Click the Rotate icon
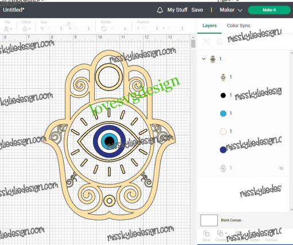The image size is (293, 245). [104, 29]
